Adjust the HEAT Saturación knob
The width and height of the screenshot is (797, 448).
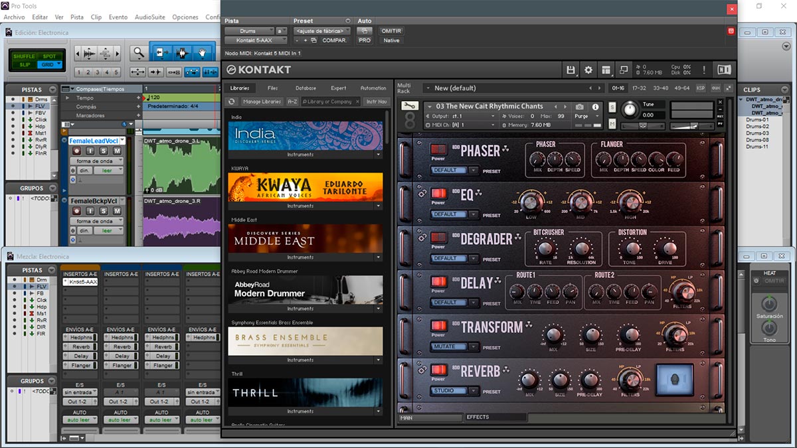(x=769, y=303)
